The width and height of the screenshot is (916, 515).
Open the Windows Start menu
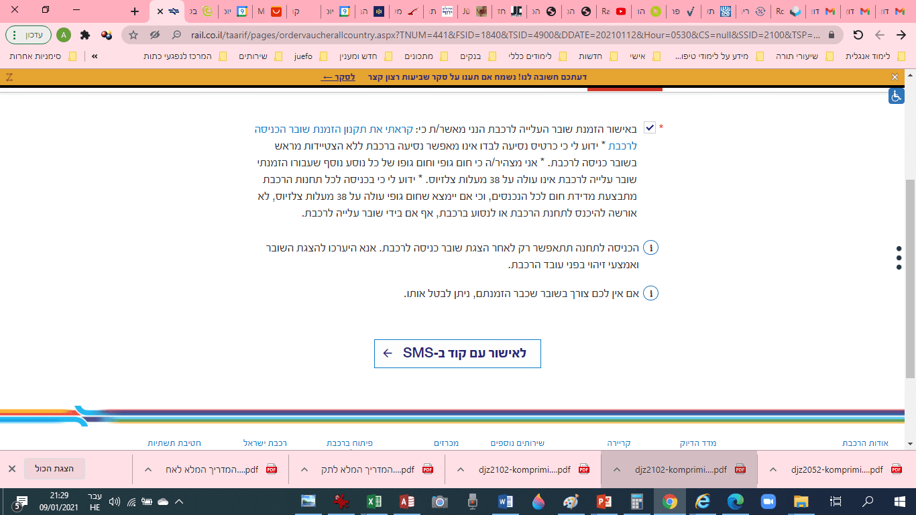tap(900, 502)
